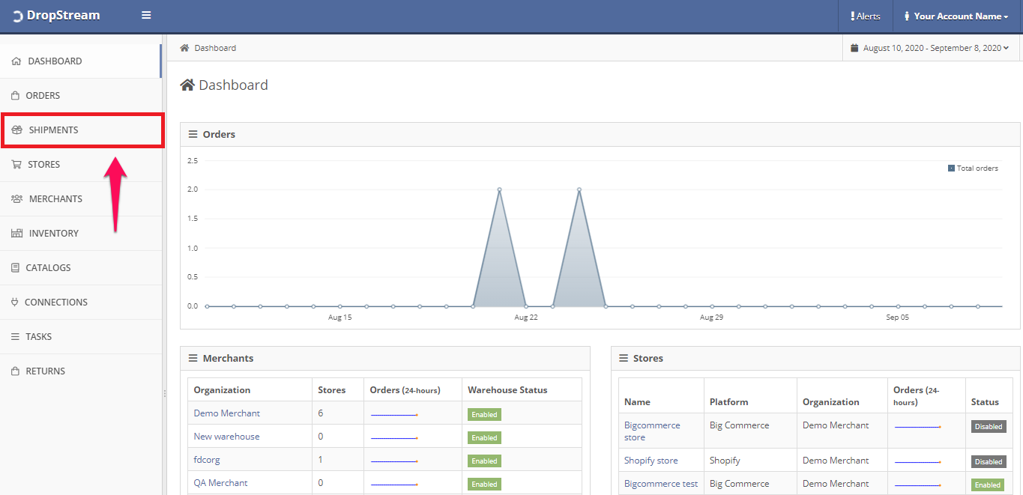Screen dimensions: 1023x495
Task: Click the Dashboard home icon in sidebar
Action: (16, 61)
